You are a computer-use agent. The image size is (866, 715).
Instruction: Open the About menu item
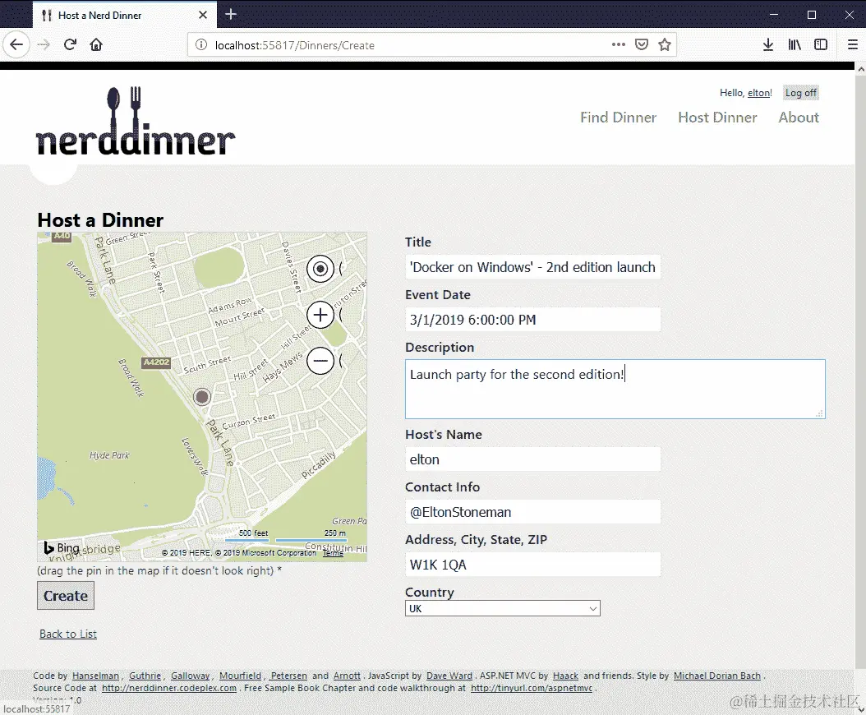[799, 118]
